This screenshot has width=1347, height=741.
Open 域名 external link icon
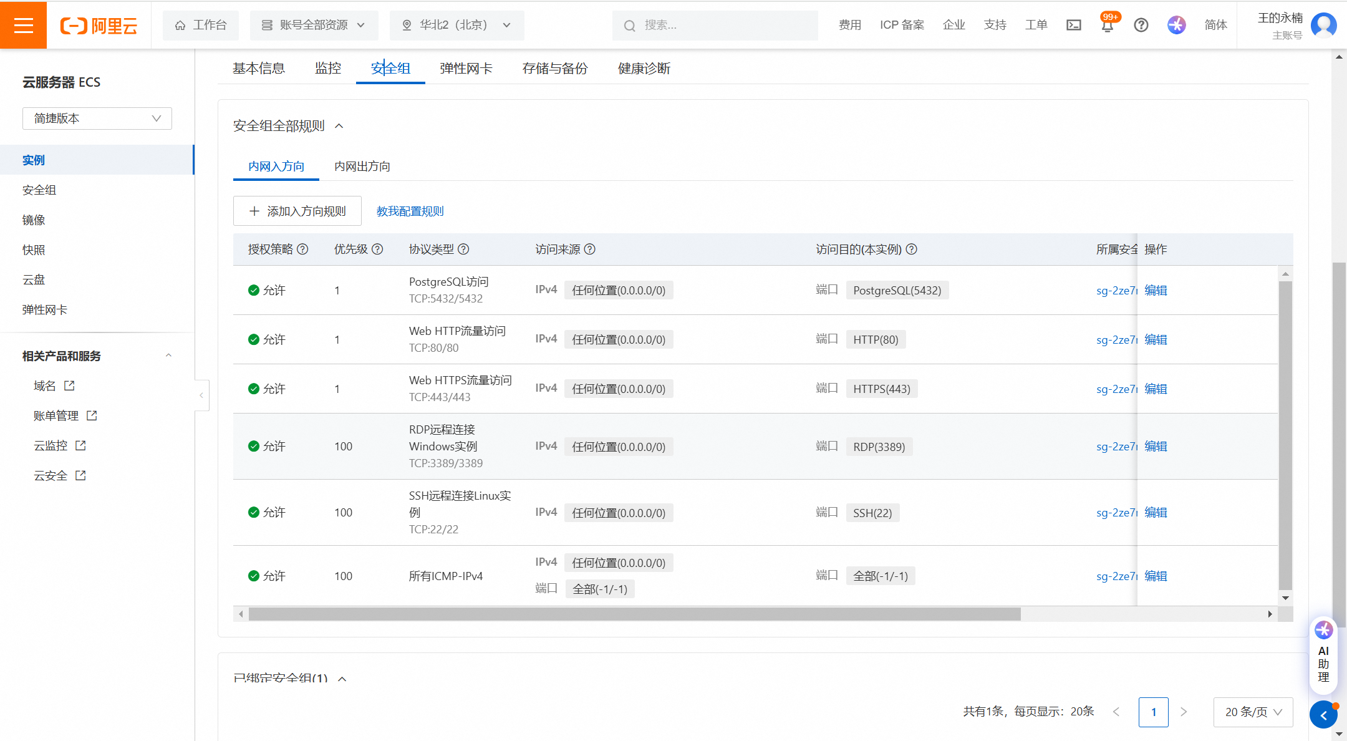point(69,385)
